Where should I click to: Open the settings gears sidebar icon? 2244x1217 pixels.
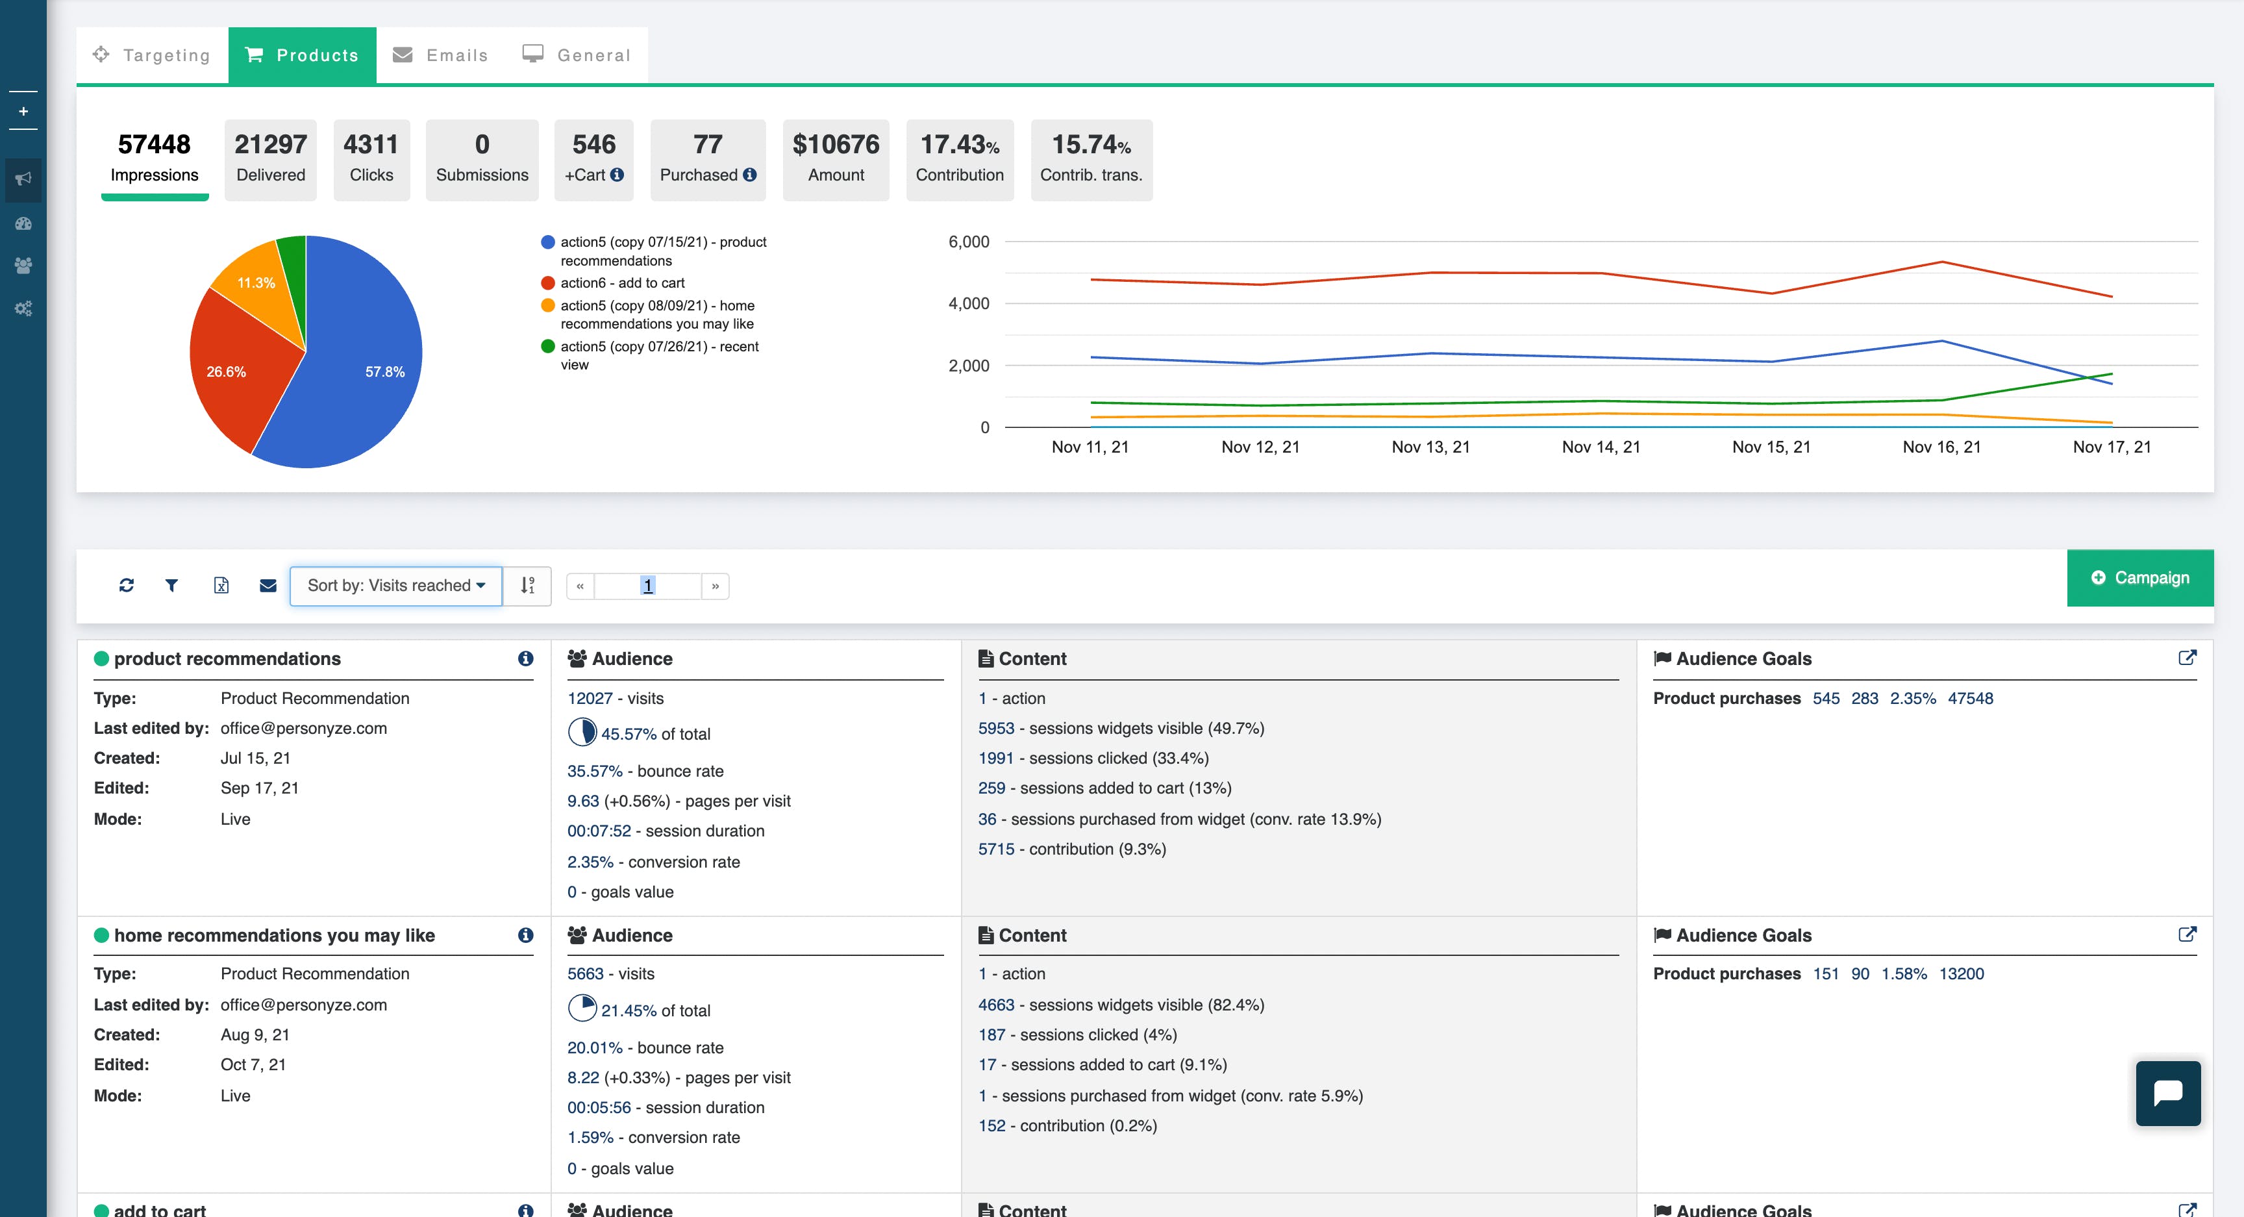coord(23,308)
